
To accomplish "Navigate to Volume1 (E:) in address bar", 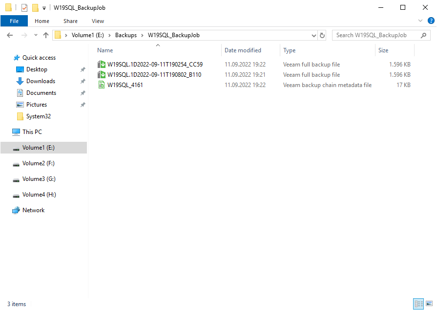I will [x=88, y=35].
